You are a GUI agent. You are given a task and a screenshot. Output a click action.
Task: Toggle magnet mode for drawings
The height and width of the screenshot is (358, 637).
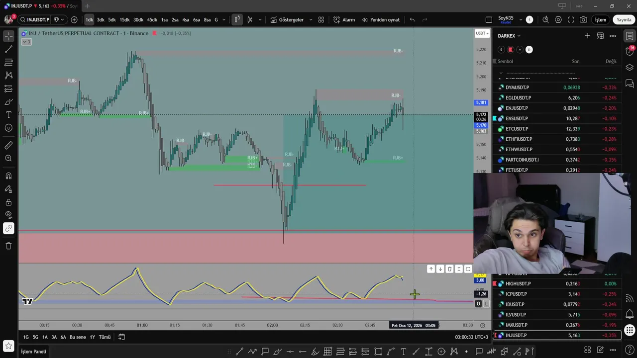(x=8, y=176)
